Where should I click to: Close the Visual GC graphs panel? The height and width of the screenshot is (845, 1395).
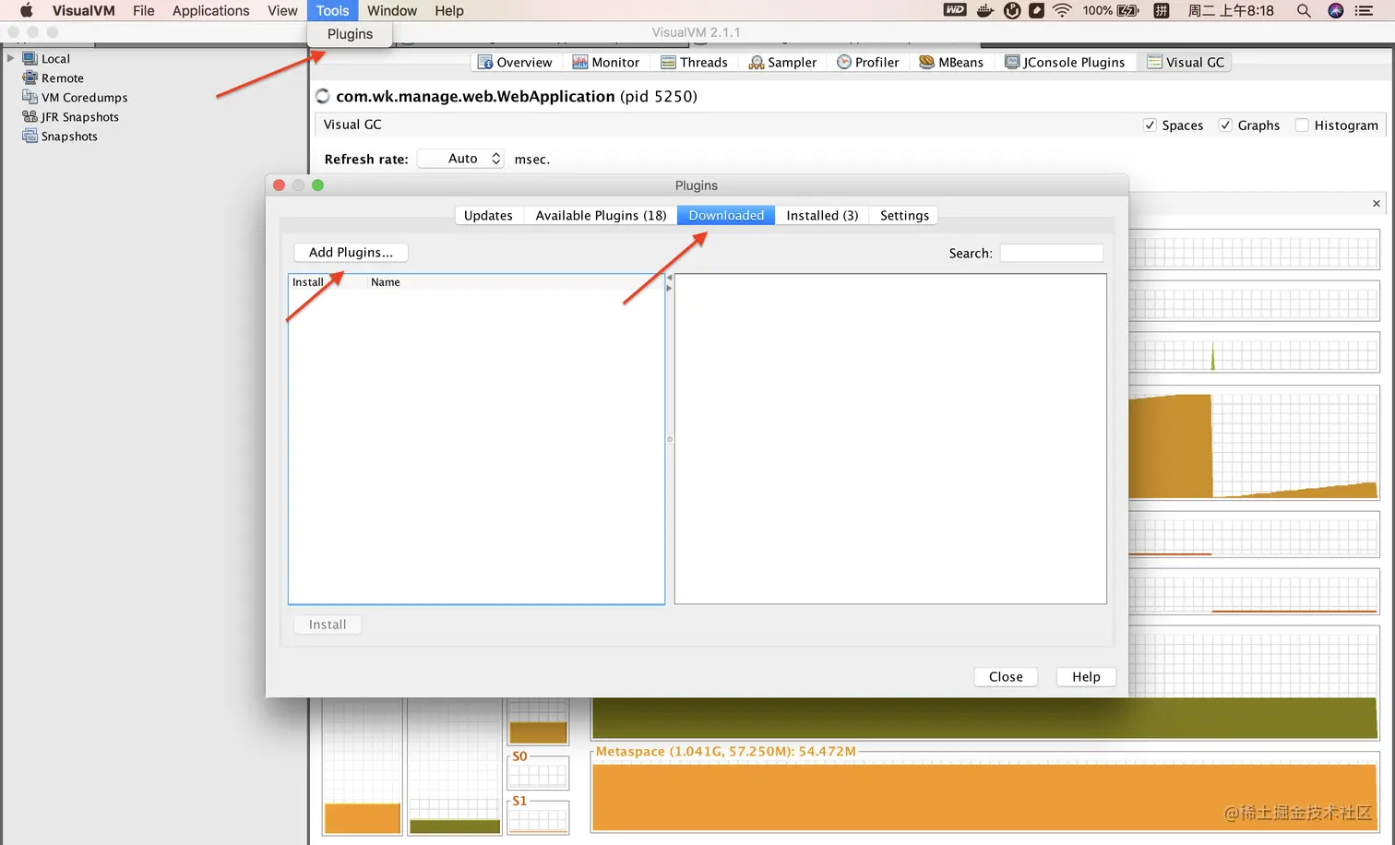tap(1377, 203)
